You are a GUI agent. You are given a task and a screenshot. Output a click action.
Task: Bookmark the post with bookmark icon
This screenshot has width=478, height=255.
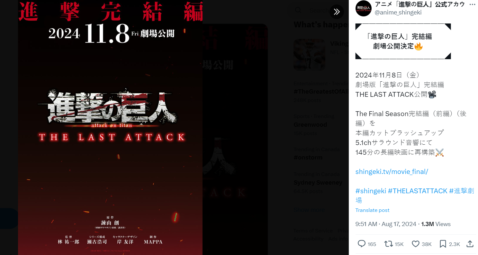pyautogui.click(x=443, y=244)
